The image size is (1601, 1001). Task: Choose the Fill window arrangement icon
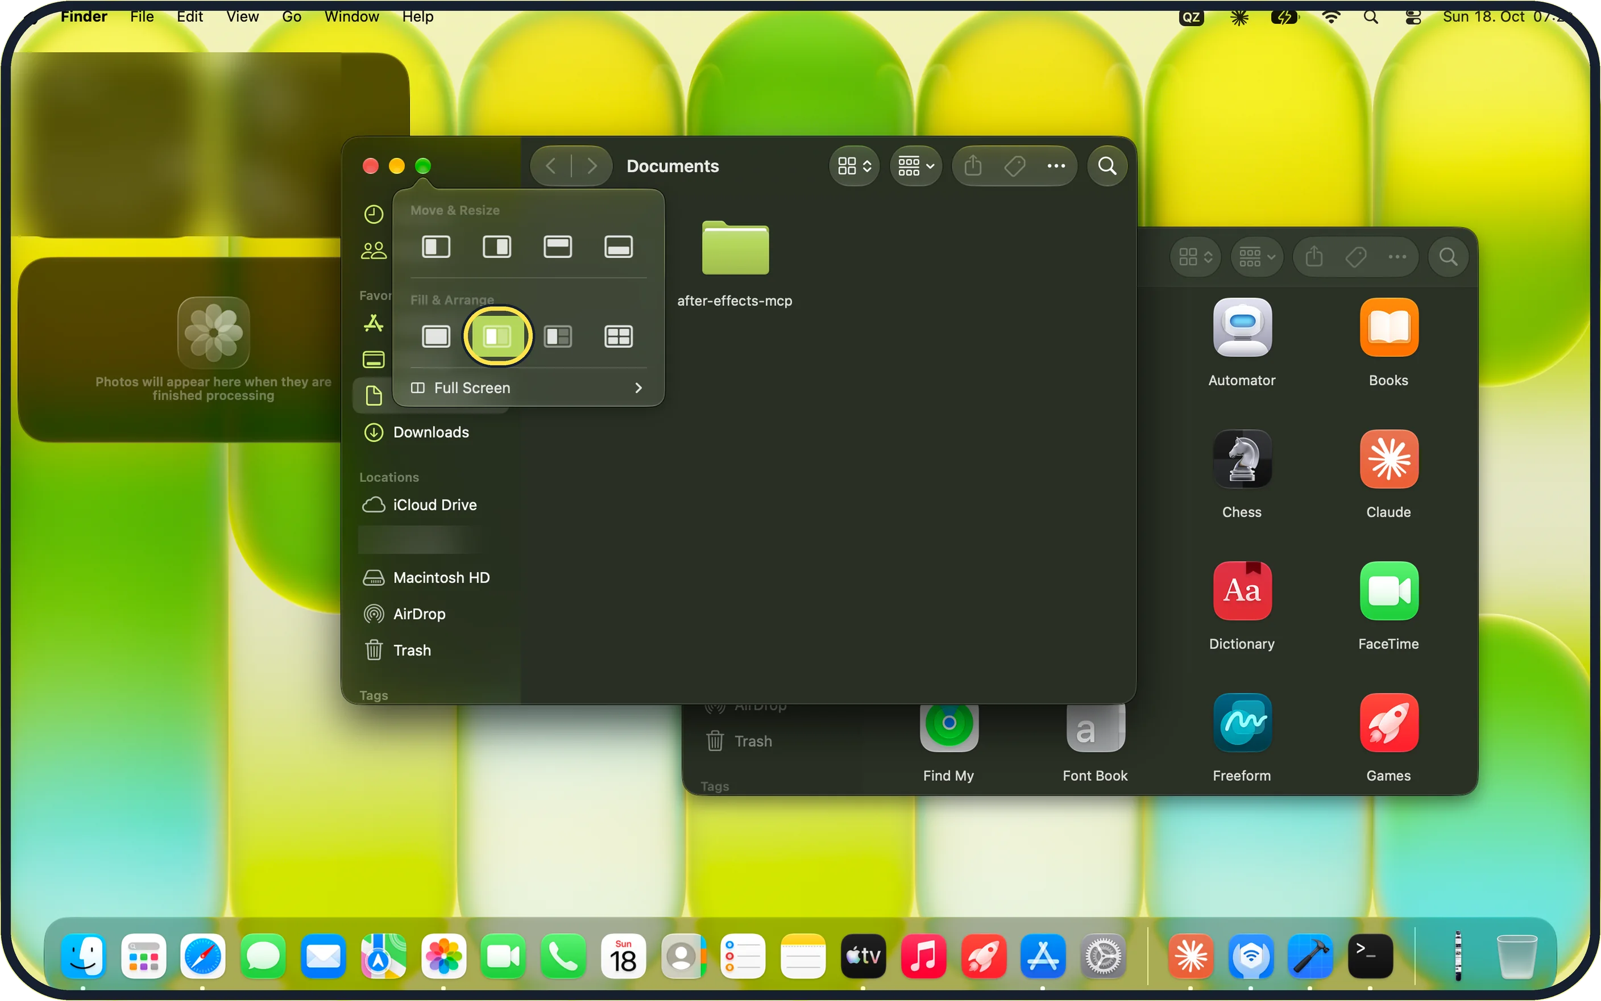coord(436,336)
